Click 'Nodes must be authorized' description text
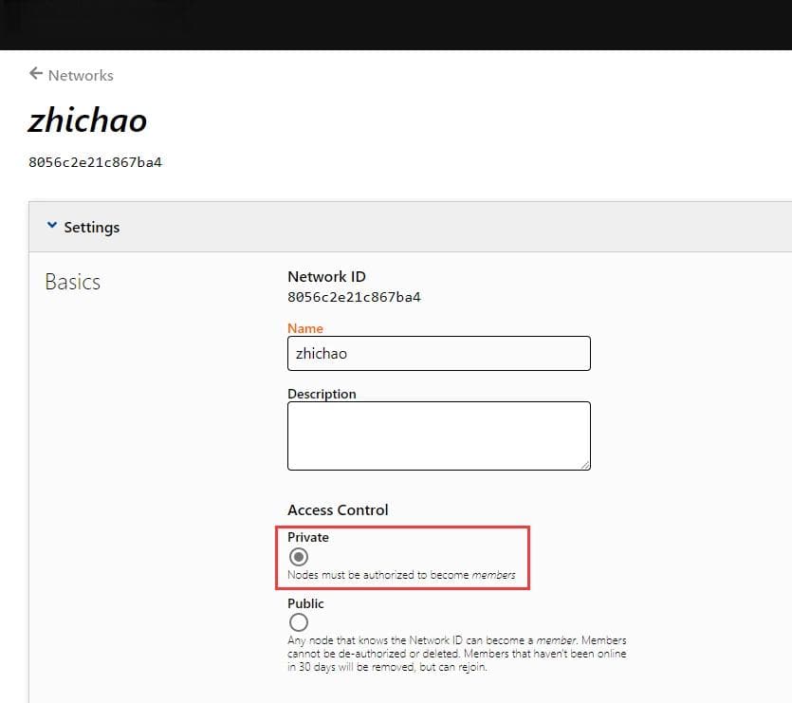Image resolution: width=792 pixels, height=703 pixels. (401, 575)
